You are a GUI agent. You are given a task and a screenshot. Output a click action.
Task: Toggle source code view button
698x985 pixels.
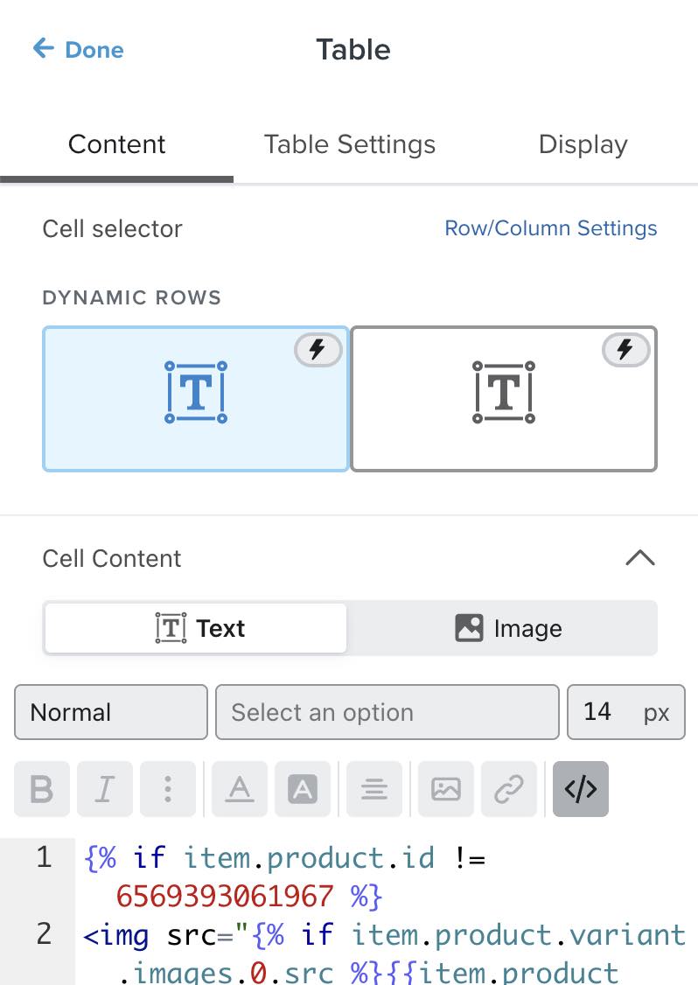point(580,789)
